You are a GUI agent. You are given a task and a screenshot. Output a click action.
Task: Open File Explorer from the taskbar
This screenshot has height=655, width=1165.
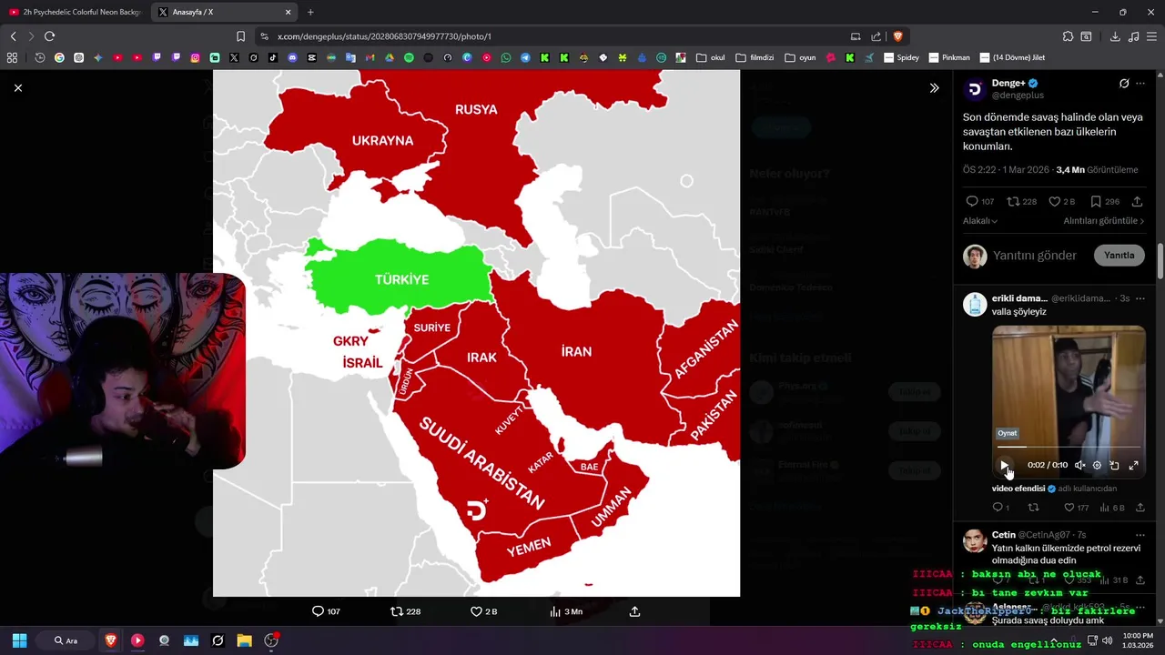[244, 640]
